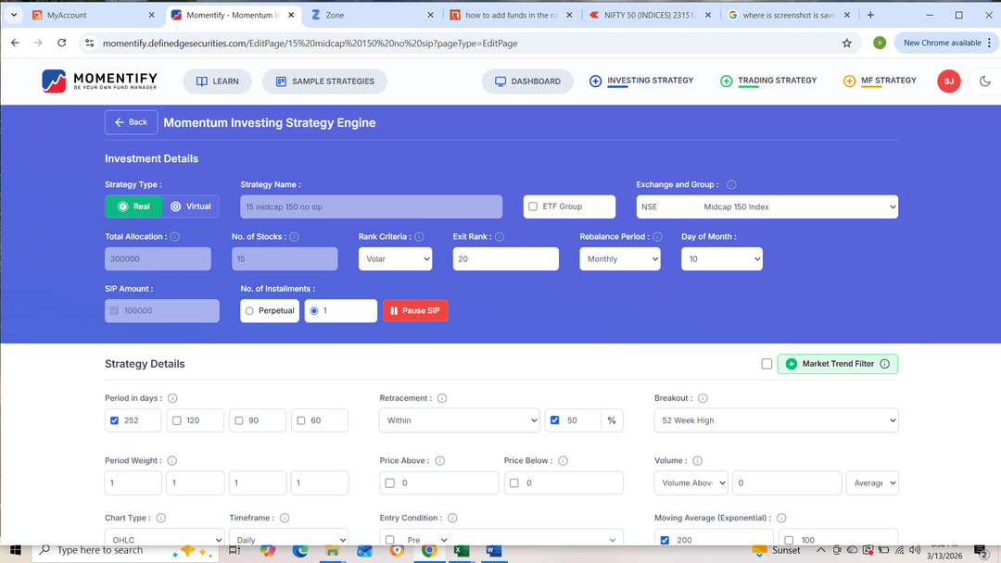Click the Back button

click(x=131, y=121)
